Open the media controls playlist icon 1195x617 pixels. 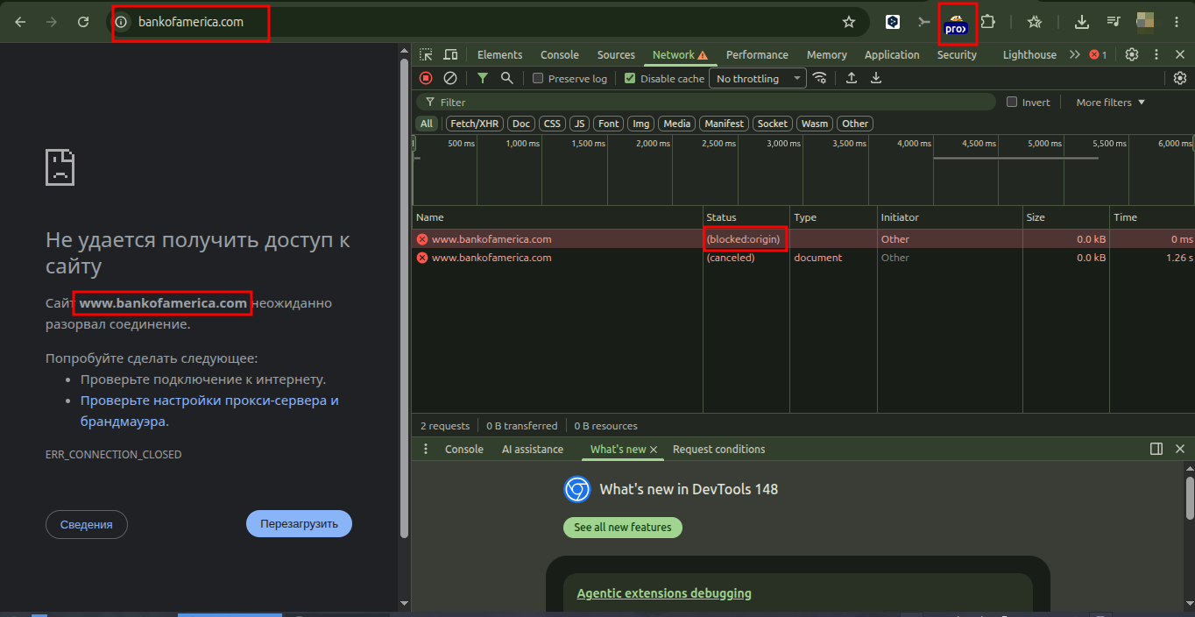click(x=1114, y=22)
